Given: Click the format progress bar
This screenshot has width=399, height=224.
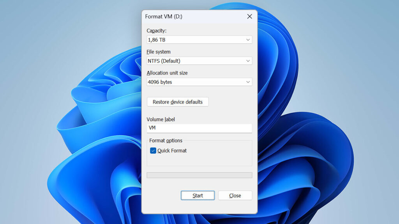Looking at the screenshot, I should click(199, 175).
